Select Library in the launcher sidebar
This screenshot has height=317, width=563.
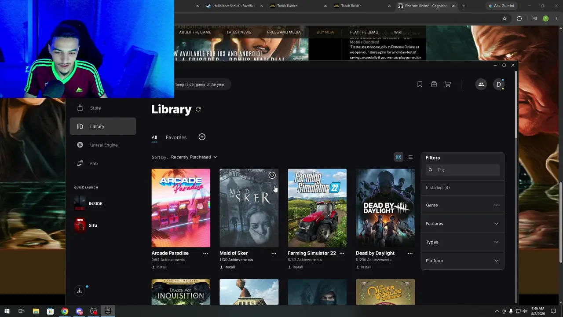coord(103,126)
